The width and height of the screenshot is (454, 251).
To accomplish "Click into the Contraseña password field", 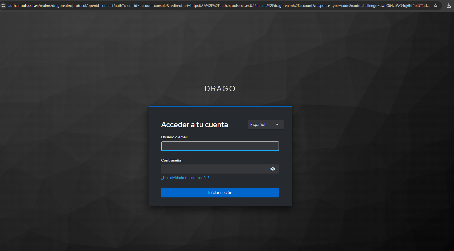I will (x=213, y=169).
